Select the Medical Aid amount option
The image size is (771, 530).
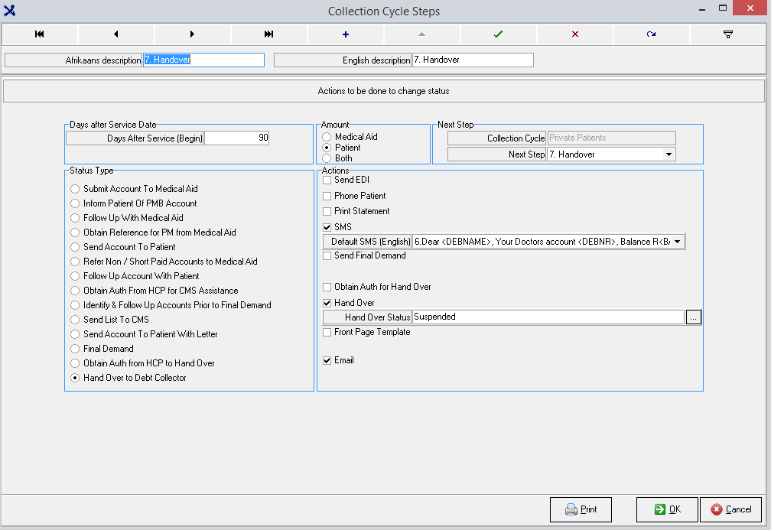click(x=327, y=137)
